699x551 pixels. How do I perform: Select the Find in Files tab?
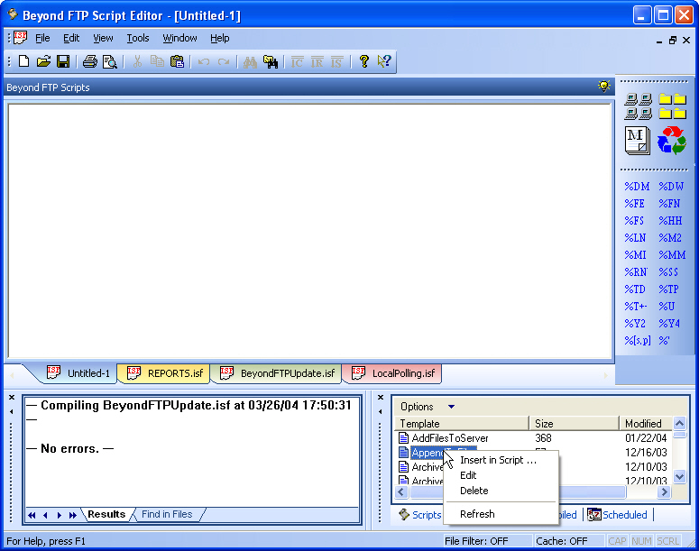(x=167, y=514)
